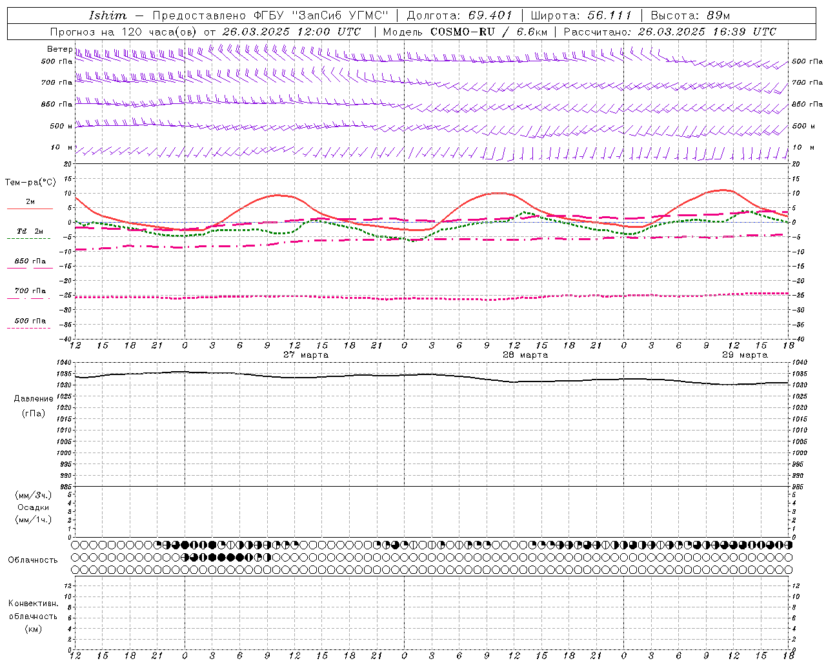Viewport: 826px width, 661px height.
Task: Click the computed time "Рассчитано: 26.03.2025 16:39 UTC"
Action: pyautogui.click(x=670, y=32)
